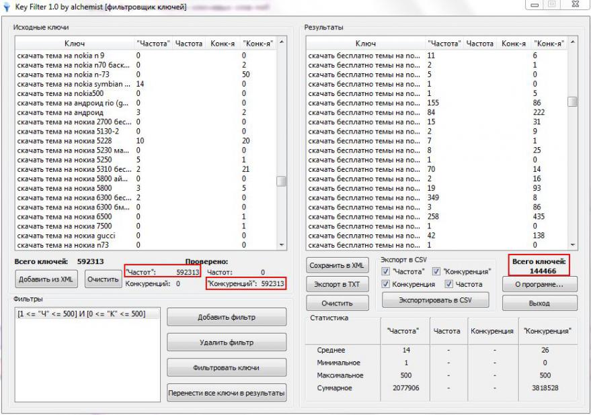Click 'Добавить фильтр' button
Screen dimensions: 591x415
tap(227, 317)
